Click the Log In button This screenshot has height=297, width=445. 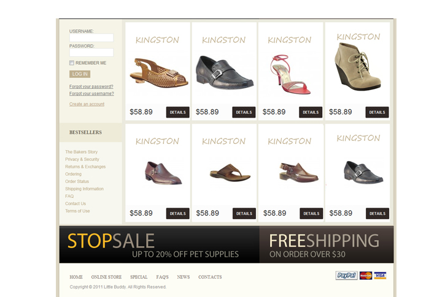tap(80, 74)
